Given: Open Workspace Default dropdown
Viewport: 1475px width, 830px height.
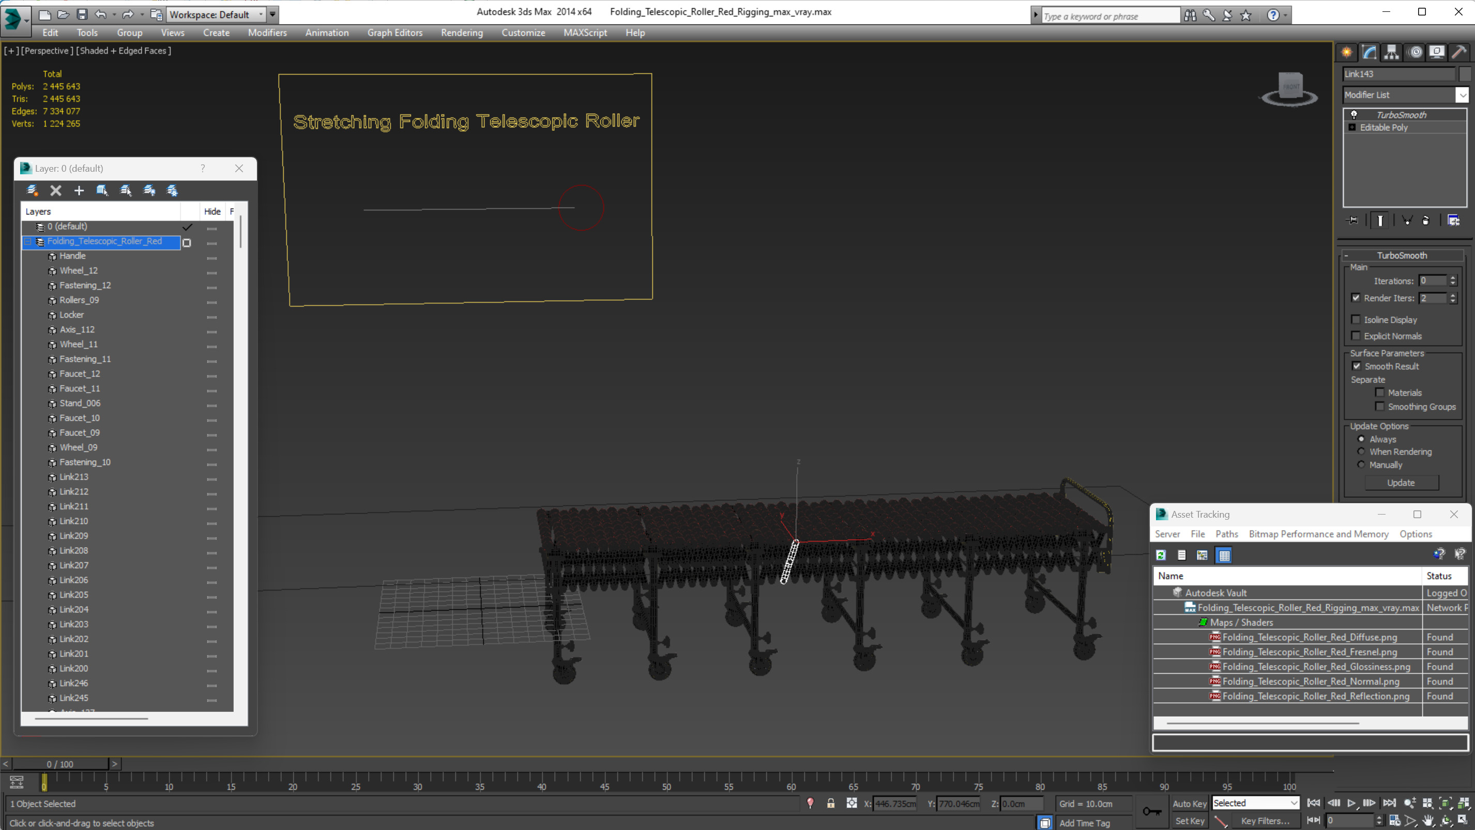Looking at the screenshot, I should coord(261,14).
